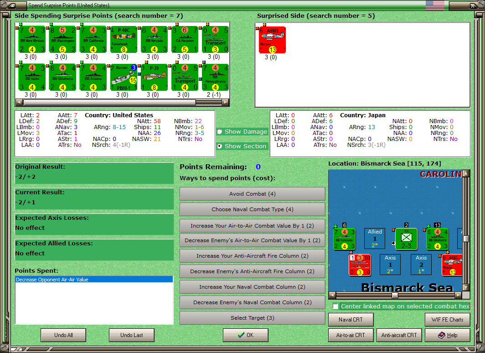Click the Undo Last button

132,335
